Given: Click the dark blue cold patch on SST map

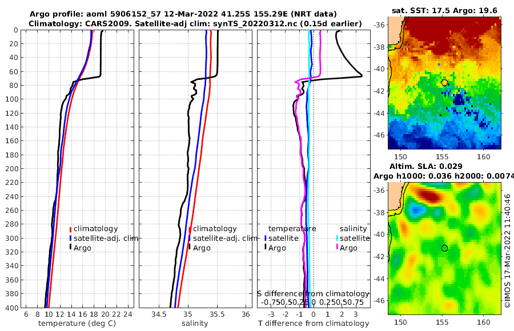Looking at the screenshot, I should [459, 99].
